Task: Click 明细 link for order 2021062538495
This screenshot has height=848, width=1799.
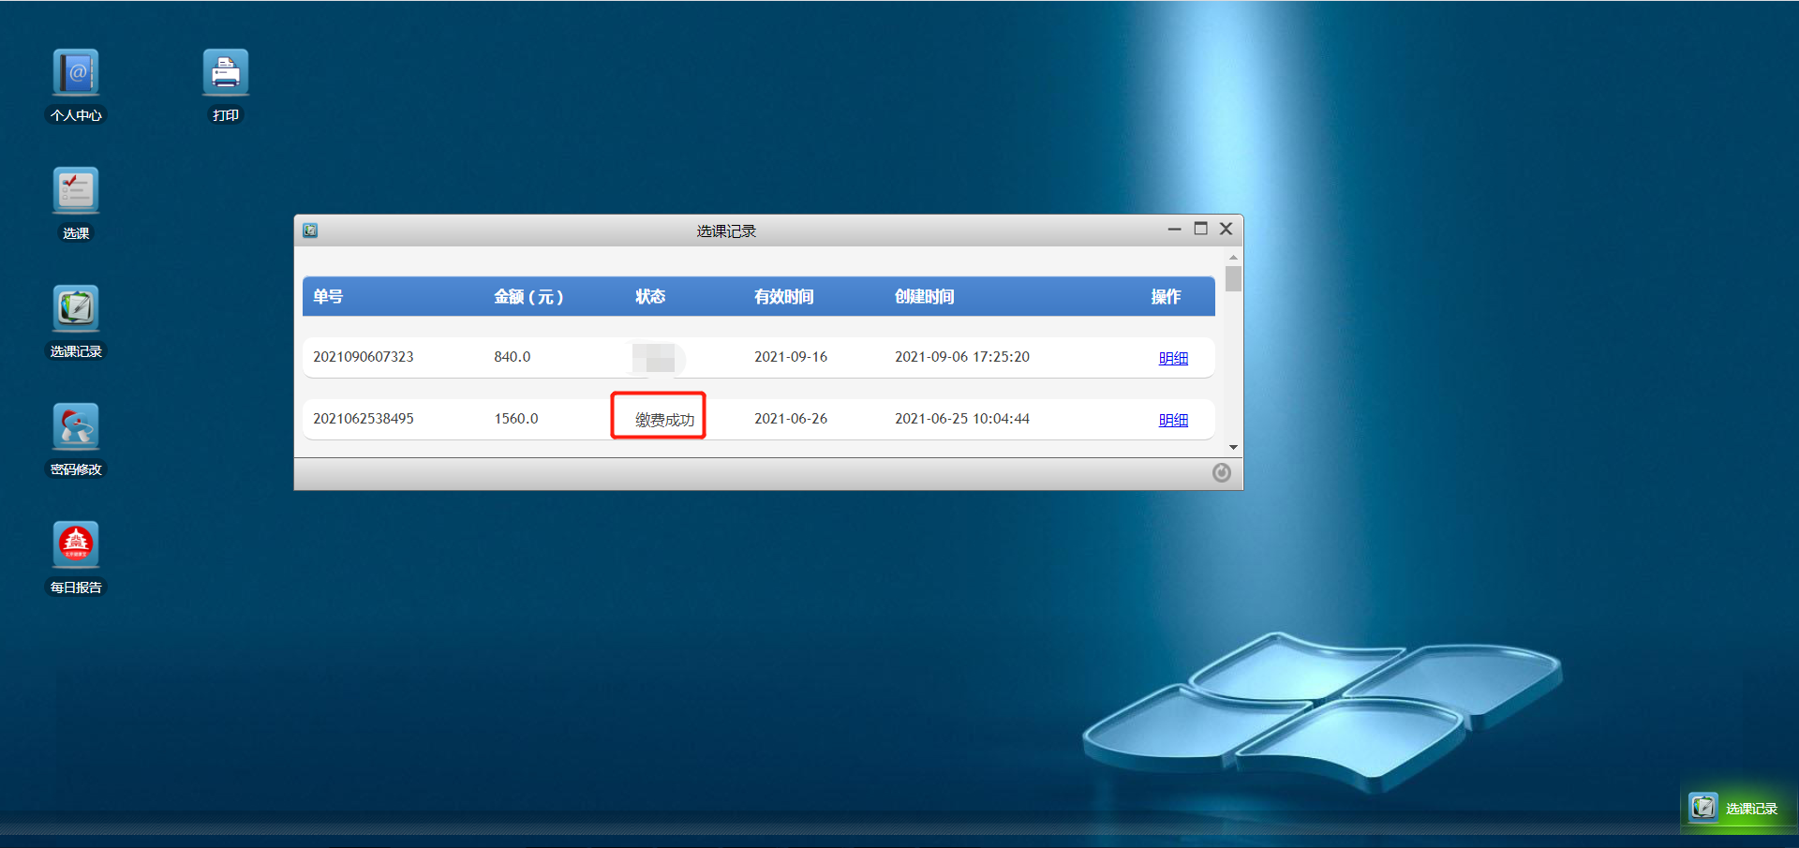Action: pos(1173,420)
